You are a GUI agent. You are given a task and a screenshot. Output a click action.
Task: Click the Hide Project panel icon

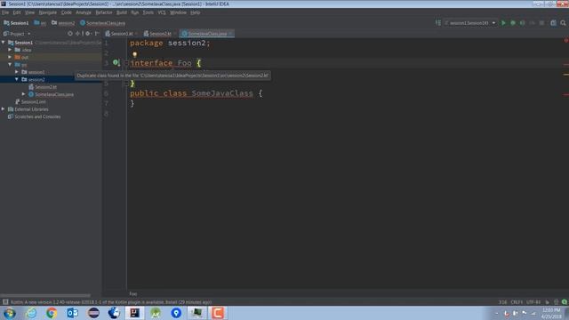click(97, 34)
